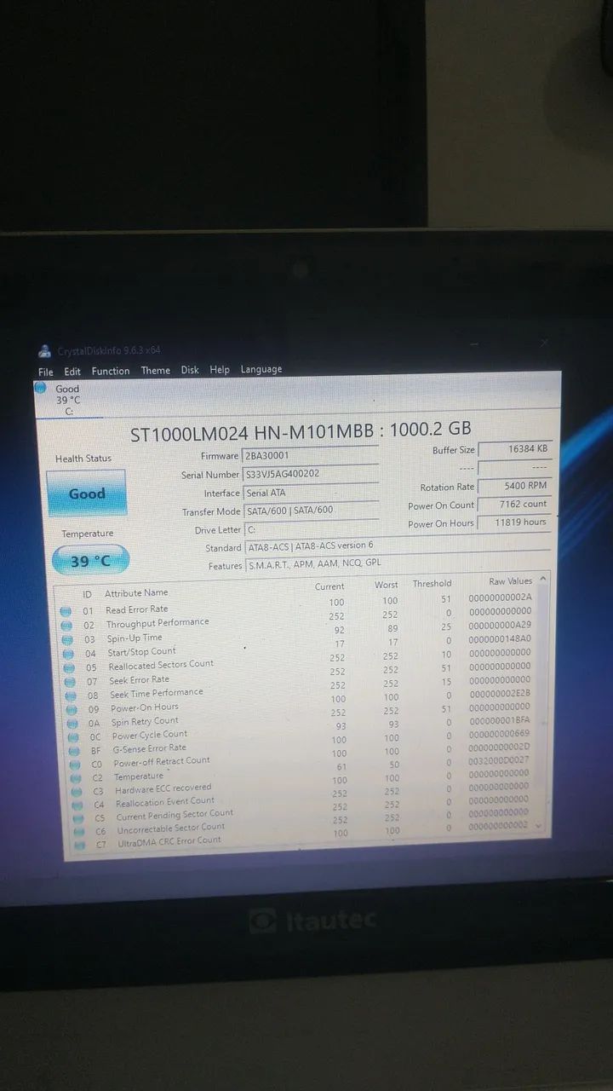Click the status icon for UltraDMA CRC Error Count
This screenshot has width=613, height=1091.
[79, 845]
